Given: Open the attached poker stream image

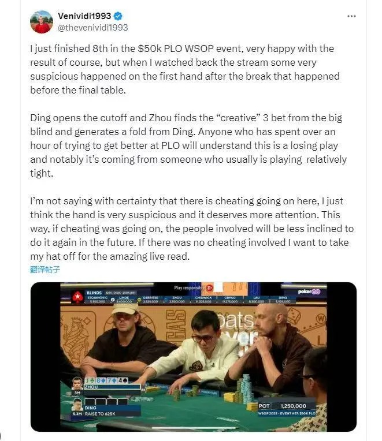Looking at the screenshot, I should [x=194, y=357].
